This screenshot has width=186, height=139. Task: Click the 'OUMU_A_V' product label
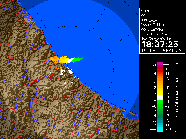click(149, 20)
